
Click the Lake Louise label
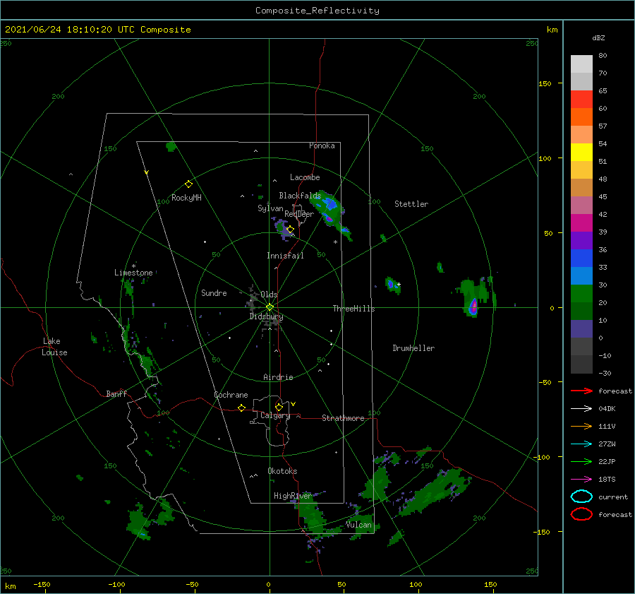click(54, 347)
